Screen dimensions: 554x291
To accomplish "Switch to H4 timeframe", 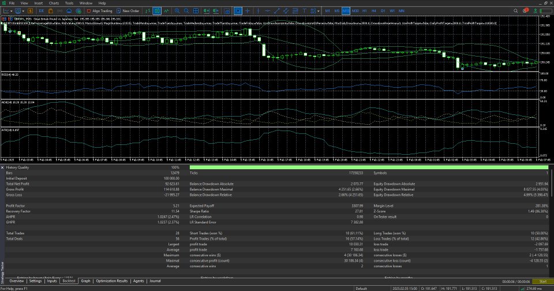I will coord(374,11).
